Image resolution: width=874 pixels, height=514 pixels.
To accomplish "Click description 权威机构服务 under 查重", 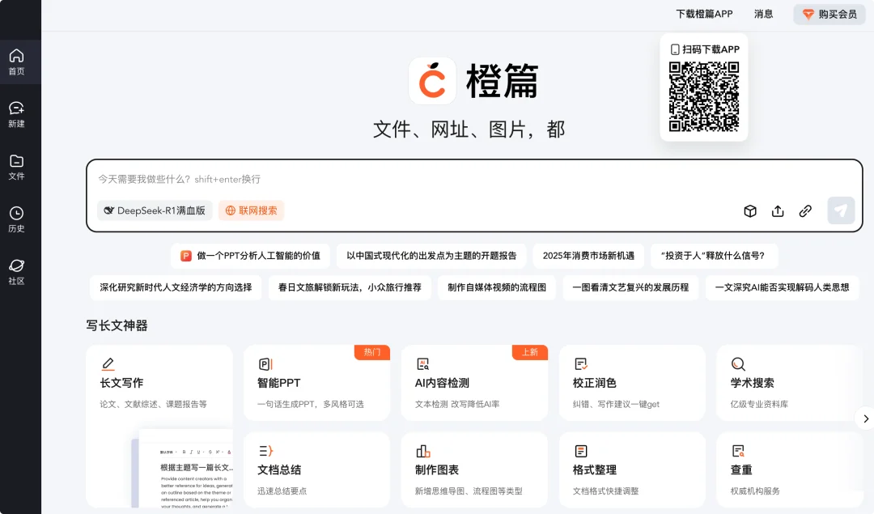I will (x=755, y=491).
